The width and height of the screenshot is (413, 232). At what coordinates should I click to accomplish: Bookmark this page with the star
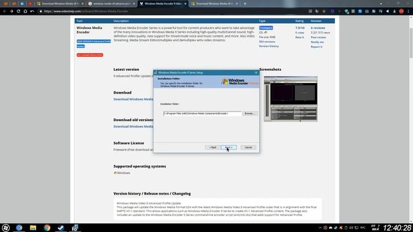click(324, 12)
